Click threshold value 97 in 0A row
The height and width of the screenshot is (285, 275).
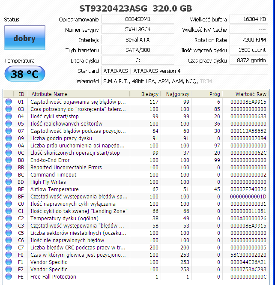click(217, 146)
